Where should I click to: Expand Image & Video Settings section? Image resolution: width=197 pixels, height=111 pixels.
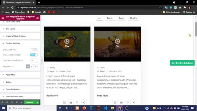pos(20,36)
